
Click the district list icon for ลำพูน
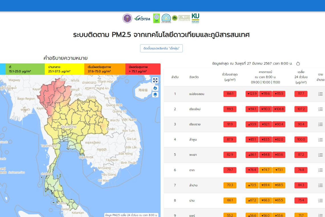[x=320, y=140]
